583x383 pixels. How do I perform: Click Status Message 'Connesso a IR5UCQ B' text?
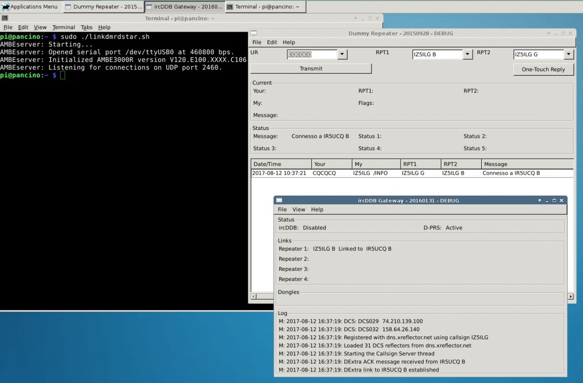[320, 136]
